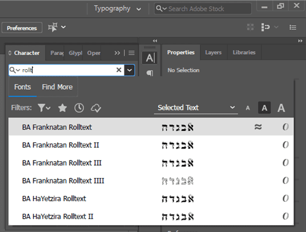Click the OpenType icon for BA Franknatan Rolltext IIII
Image resolution: width=306 pixels, height=232 pixels.
285,181
